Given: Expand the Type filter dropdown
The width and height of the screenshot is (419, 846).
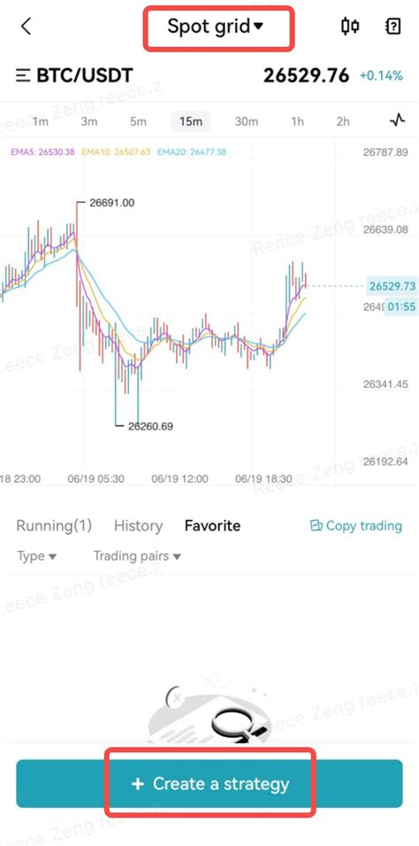Looking at the screenshot, I should pyautogui.click(x=36, y=555).
